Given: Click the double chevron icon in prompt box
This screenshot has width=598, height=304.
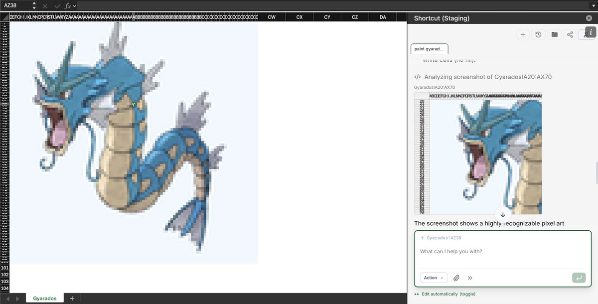Looking at the screenshot, I should click(470, 278).
